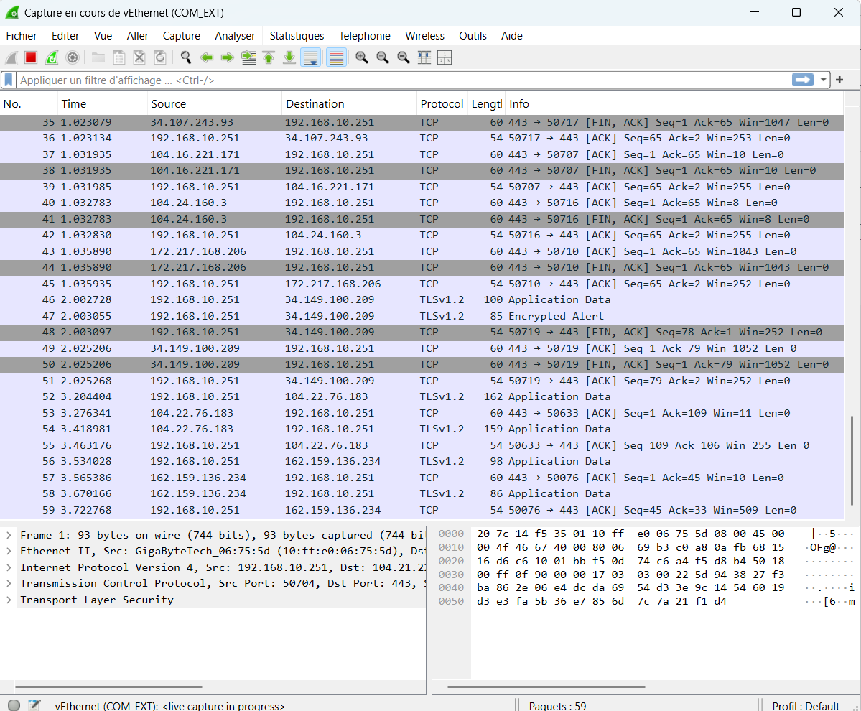
Task: Expand the Transport Layer Security section
Action: (9, 600)
